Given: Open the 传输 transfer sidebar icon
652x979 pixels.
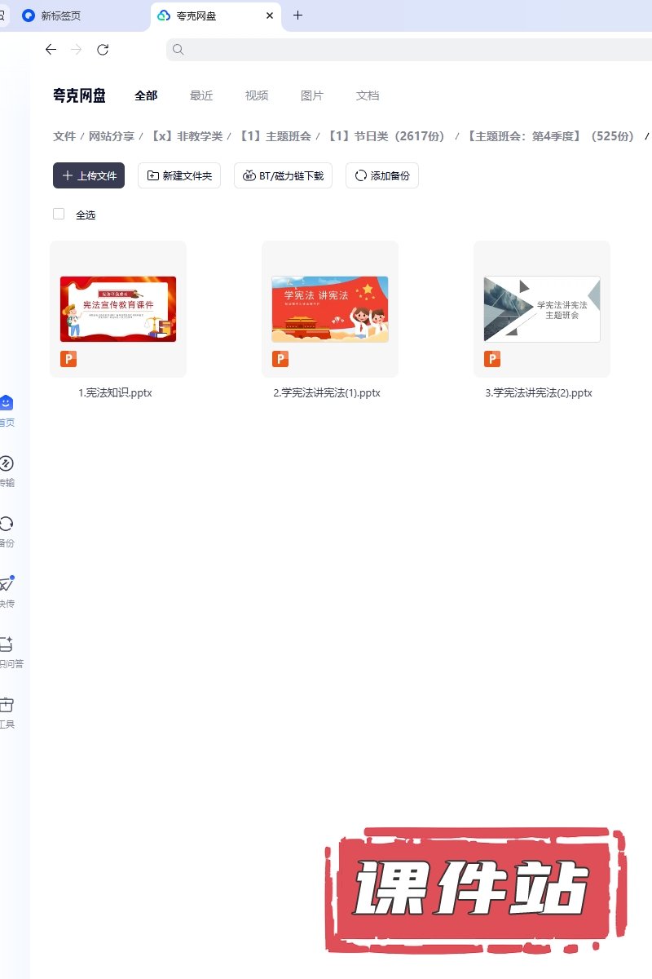Looking at the screenshot, I should click(7, 463).
